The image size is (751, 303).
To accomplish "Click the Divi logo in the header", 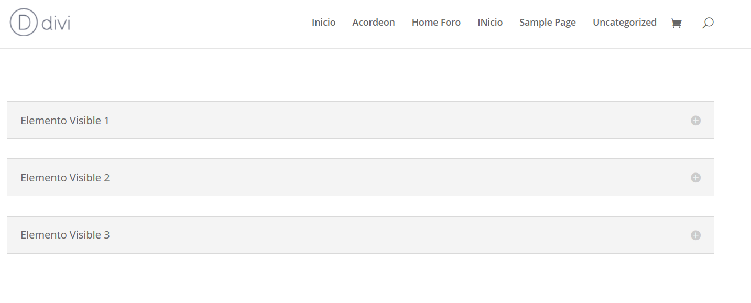I will pyautogui.click(x=40, y=23).
